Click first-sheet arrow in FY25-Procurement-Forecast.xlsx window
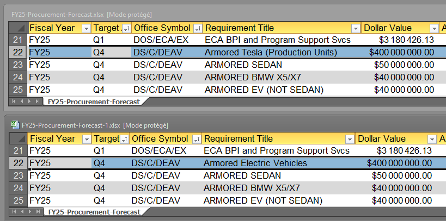The image size is (446, 221). [x=13, y=101]
